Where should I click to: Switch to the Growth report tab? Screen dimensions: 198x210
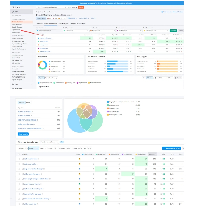tap(63, 24)
